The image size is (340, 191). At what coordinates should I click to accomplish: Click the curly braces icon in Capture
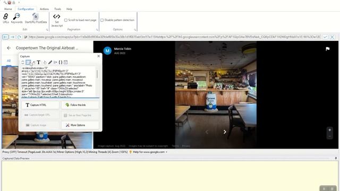click(61, 63)
